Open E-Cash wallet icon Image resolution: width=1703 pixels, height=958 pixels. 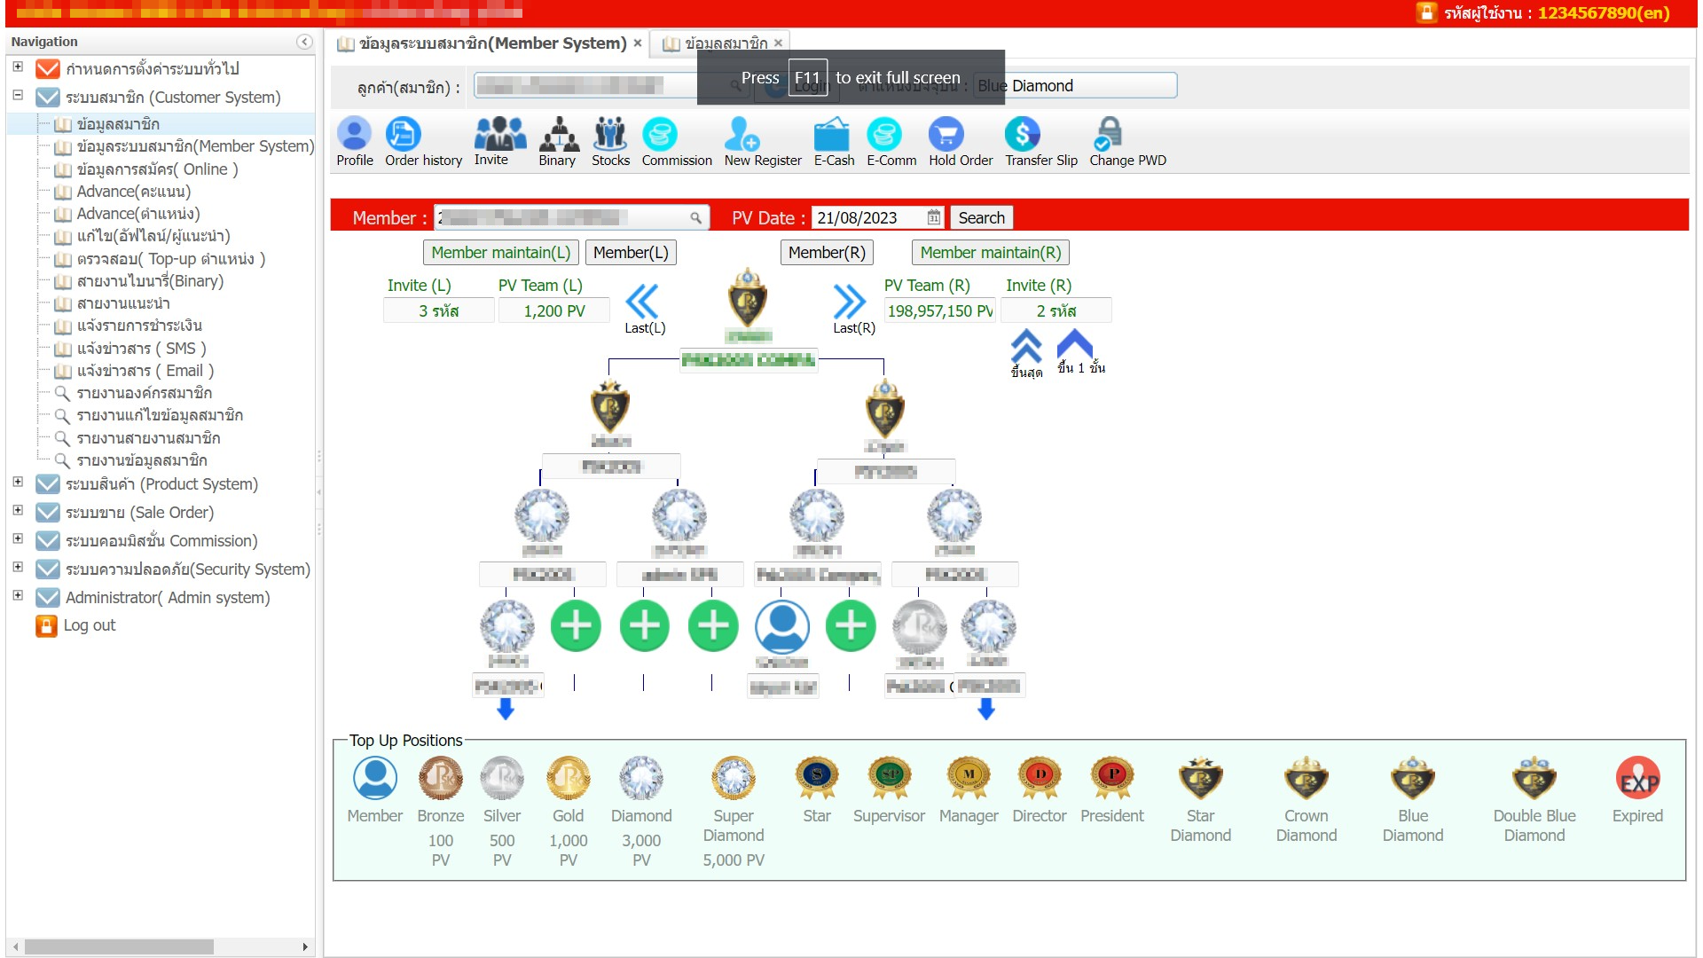pos(833,135)
